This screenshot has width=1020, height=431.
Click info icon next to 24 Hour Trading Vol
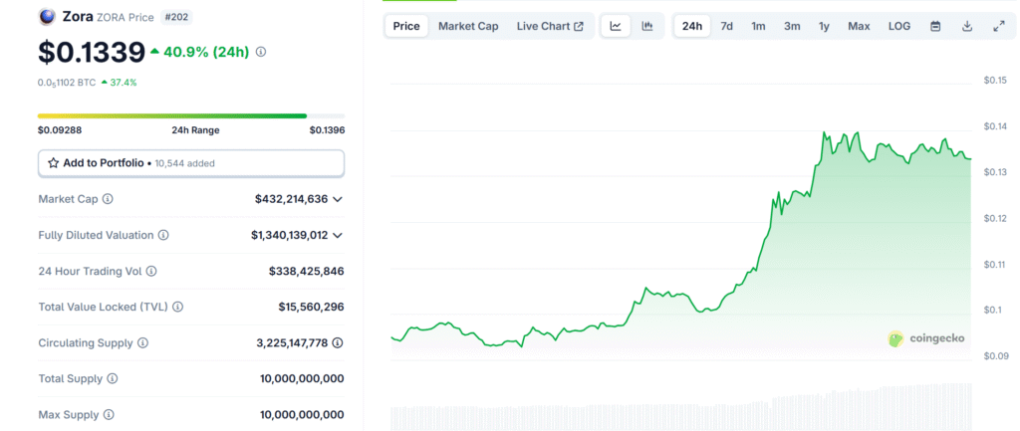pos(151,271)
